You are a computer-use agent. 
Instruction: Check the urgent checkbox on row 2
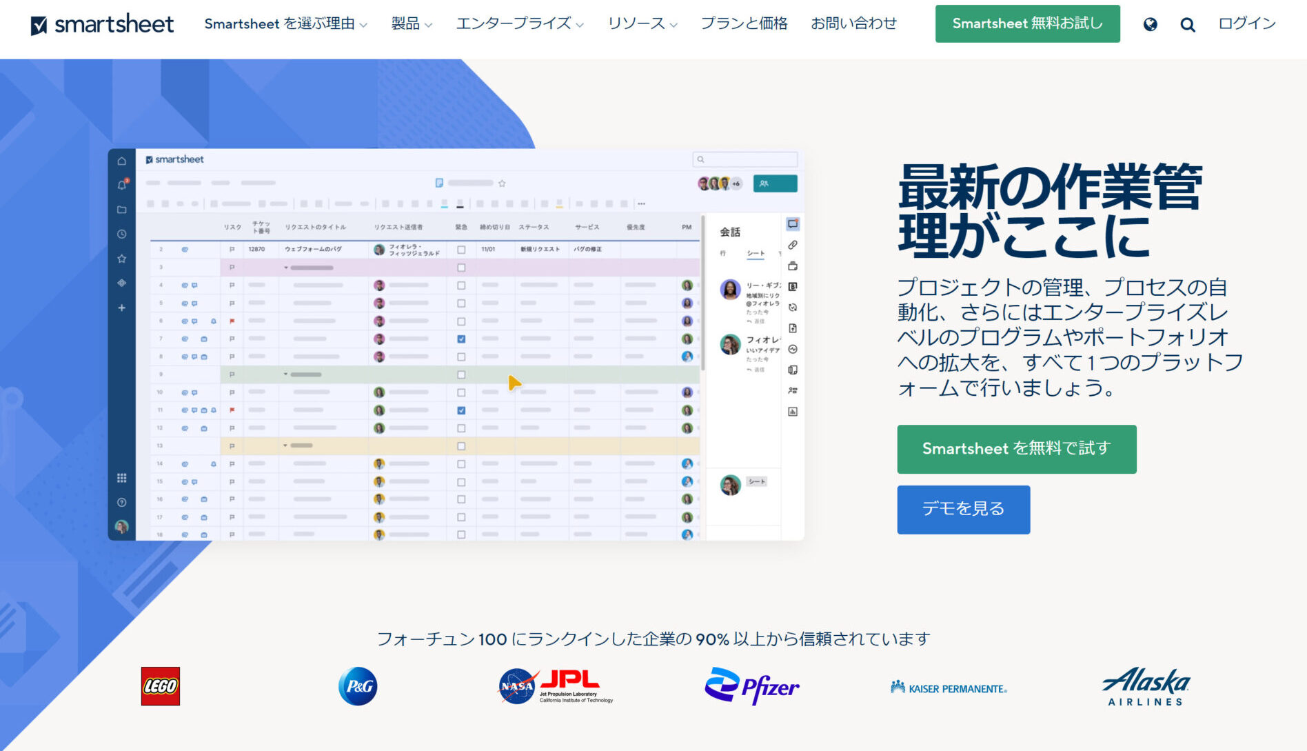pyautogui.click(x=461, y=250)
